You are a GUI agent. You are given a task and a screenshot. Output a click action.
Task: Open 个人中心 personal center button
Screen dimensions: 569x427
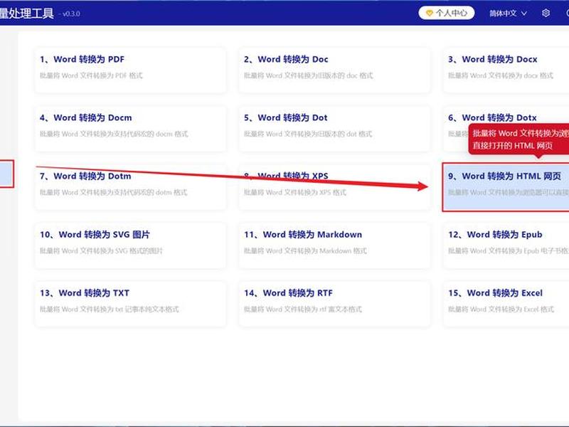(447, 13)
